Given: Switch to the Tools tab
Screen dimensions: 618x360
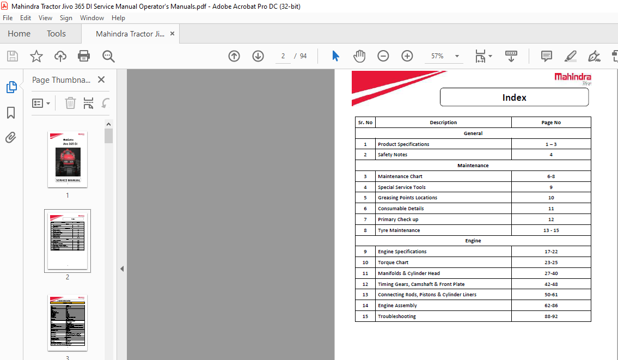Looking at the screenshot, I should coord(57,34).
